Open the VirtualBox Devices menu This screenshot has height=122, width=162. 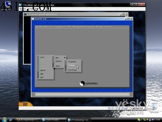coord(30,9)
